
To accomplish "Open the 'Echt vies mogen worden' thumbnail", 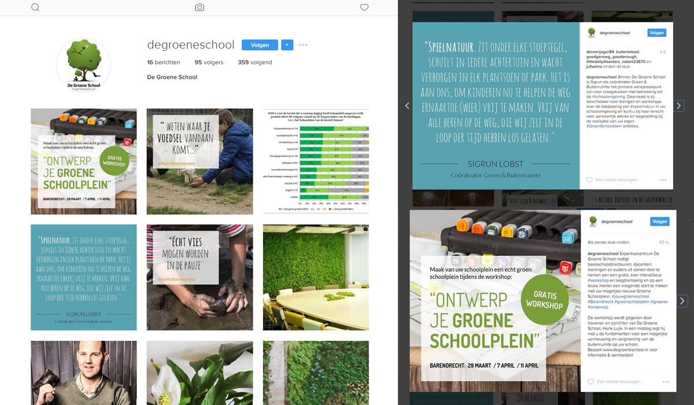I will pos(200,278).
